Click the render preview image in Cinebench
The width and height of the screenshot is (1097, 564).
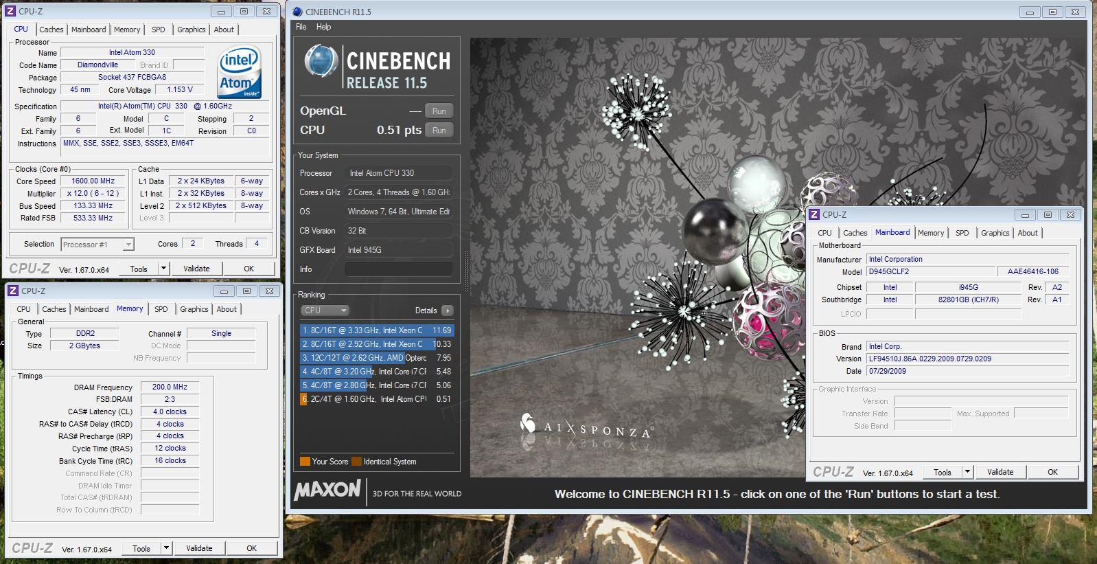click(x=778, y=258)
